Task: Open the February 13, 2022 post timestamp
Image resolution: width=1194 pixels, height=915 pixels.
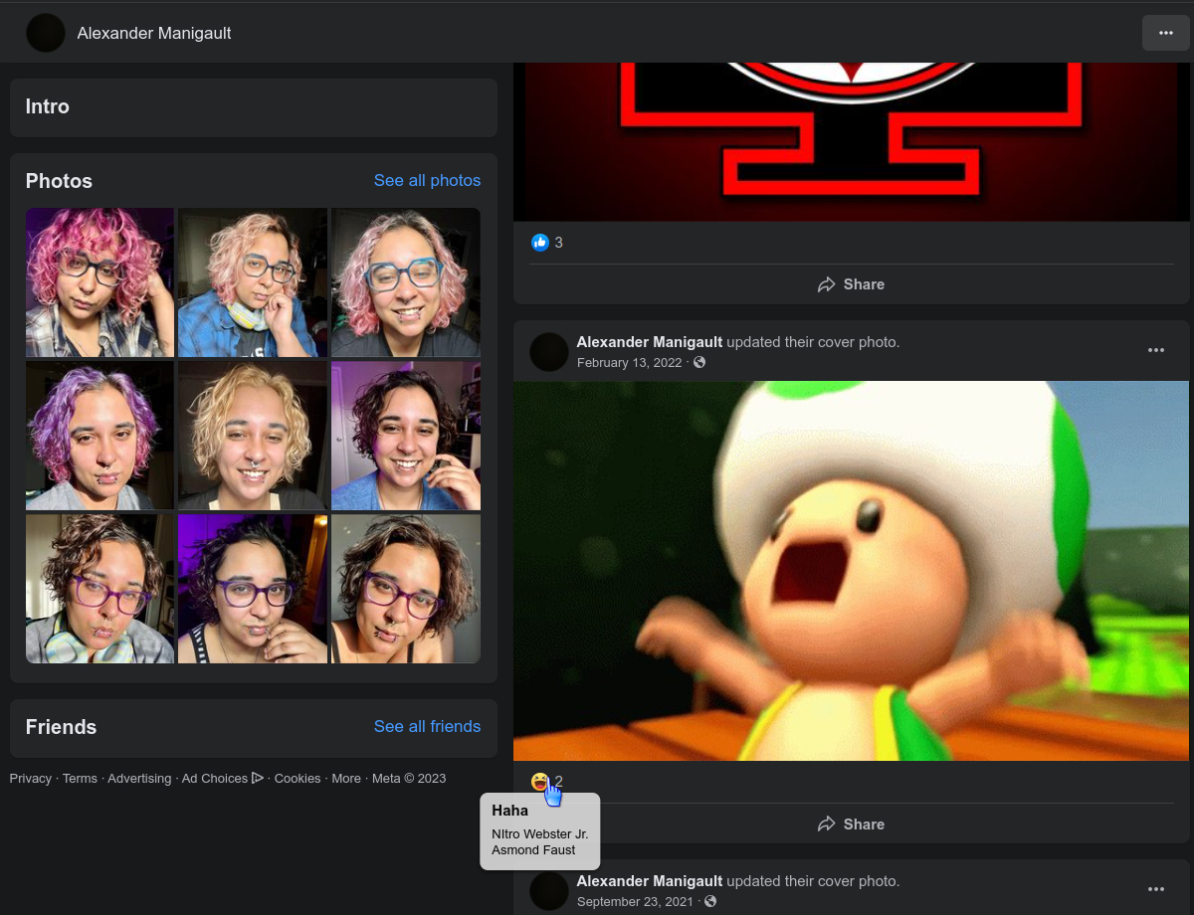Action: tap(629, 363)
